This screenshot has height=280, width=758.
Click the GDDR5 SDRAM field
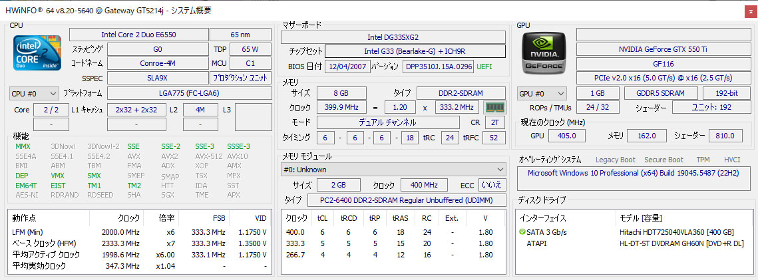coord(660,93)
